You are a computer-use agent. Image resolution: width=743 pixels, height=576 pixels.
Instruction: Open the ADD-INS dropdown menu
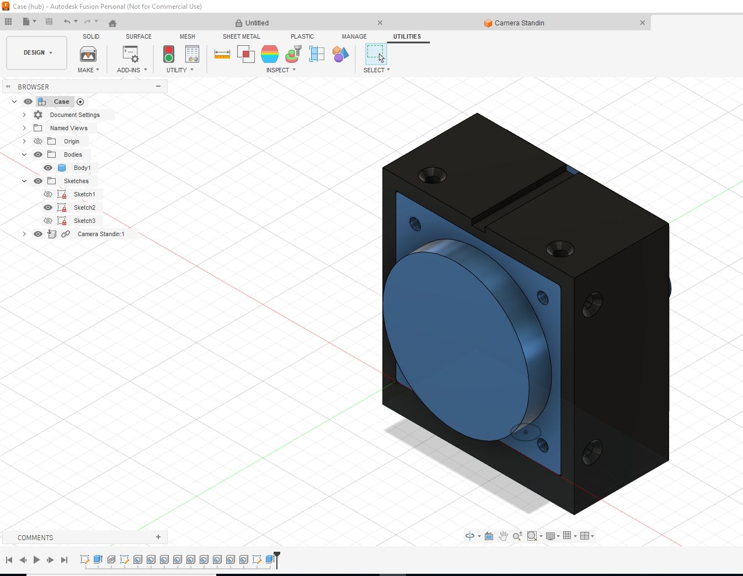tap(132, 70)
